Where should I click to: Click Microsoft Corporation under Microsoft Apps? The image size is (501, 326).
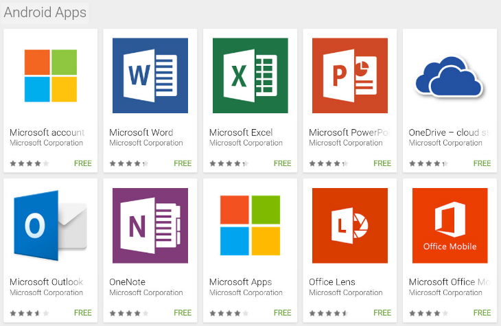pos(246,292)
